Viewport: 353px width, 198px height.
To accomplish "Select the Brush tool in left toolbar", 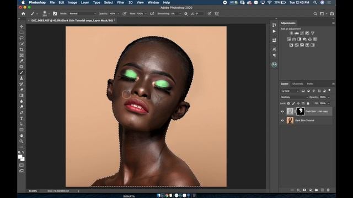I will pos(22,73).
